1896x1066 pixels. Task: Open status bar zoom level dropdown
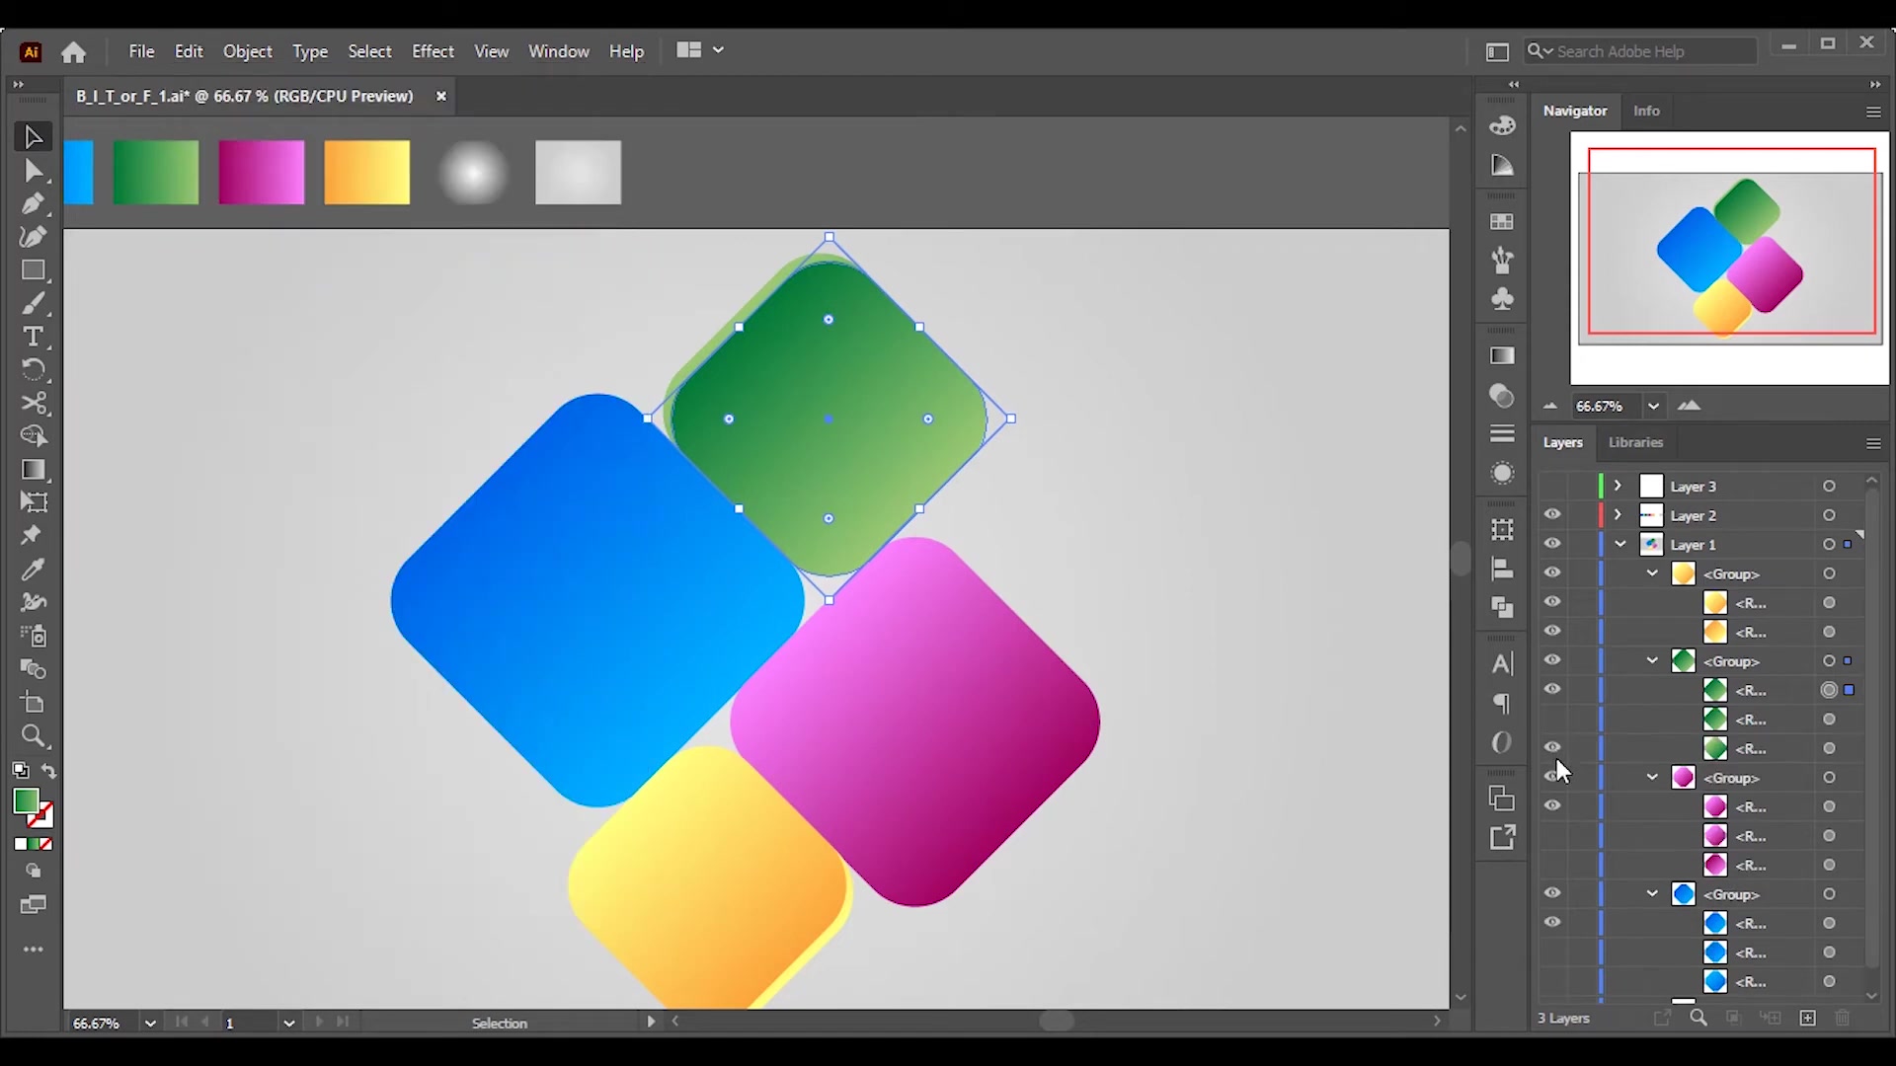(x=150, y=1024)
